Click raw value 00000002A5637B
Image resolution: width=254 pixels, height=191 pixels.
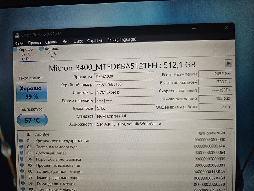pos(210,184)
